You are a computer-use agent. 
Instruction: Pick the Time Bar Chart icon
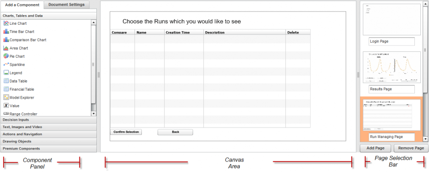click(6, 32)
